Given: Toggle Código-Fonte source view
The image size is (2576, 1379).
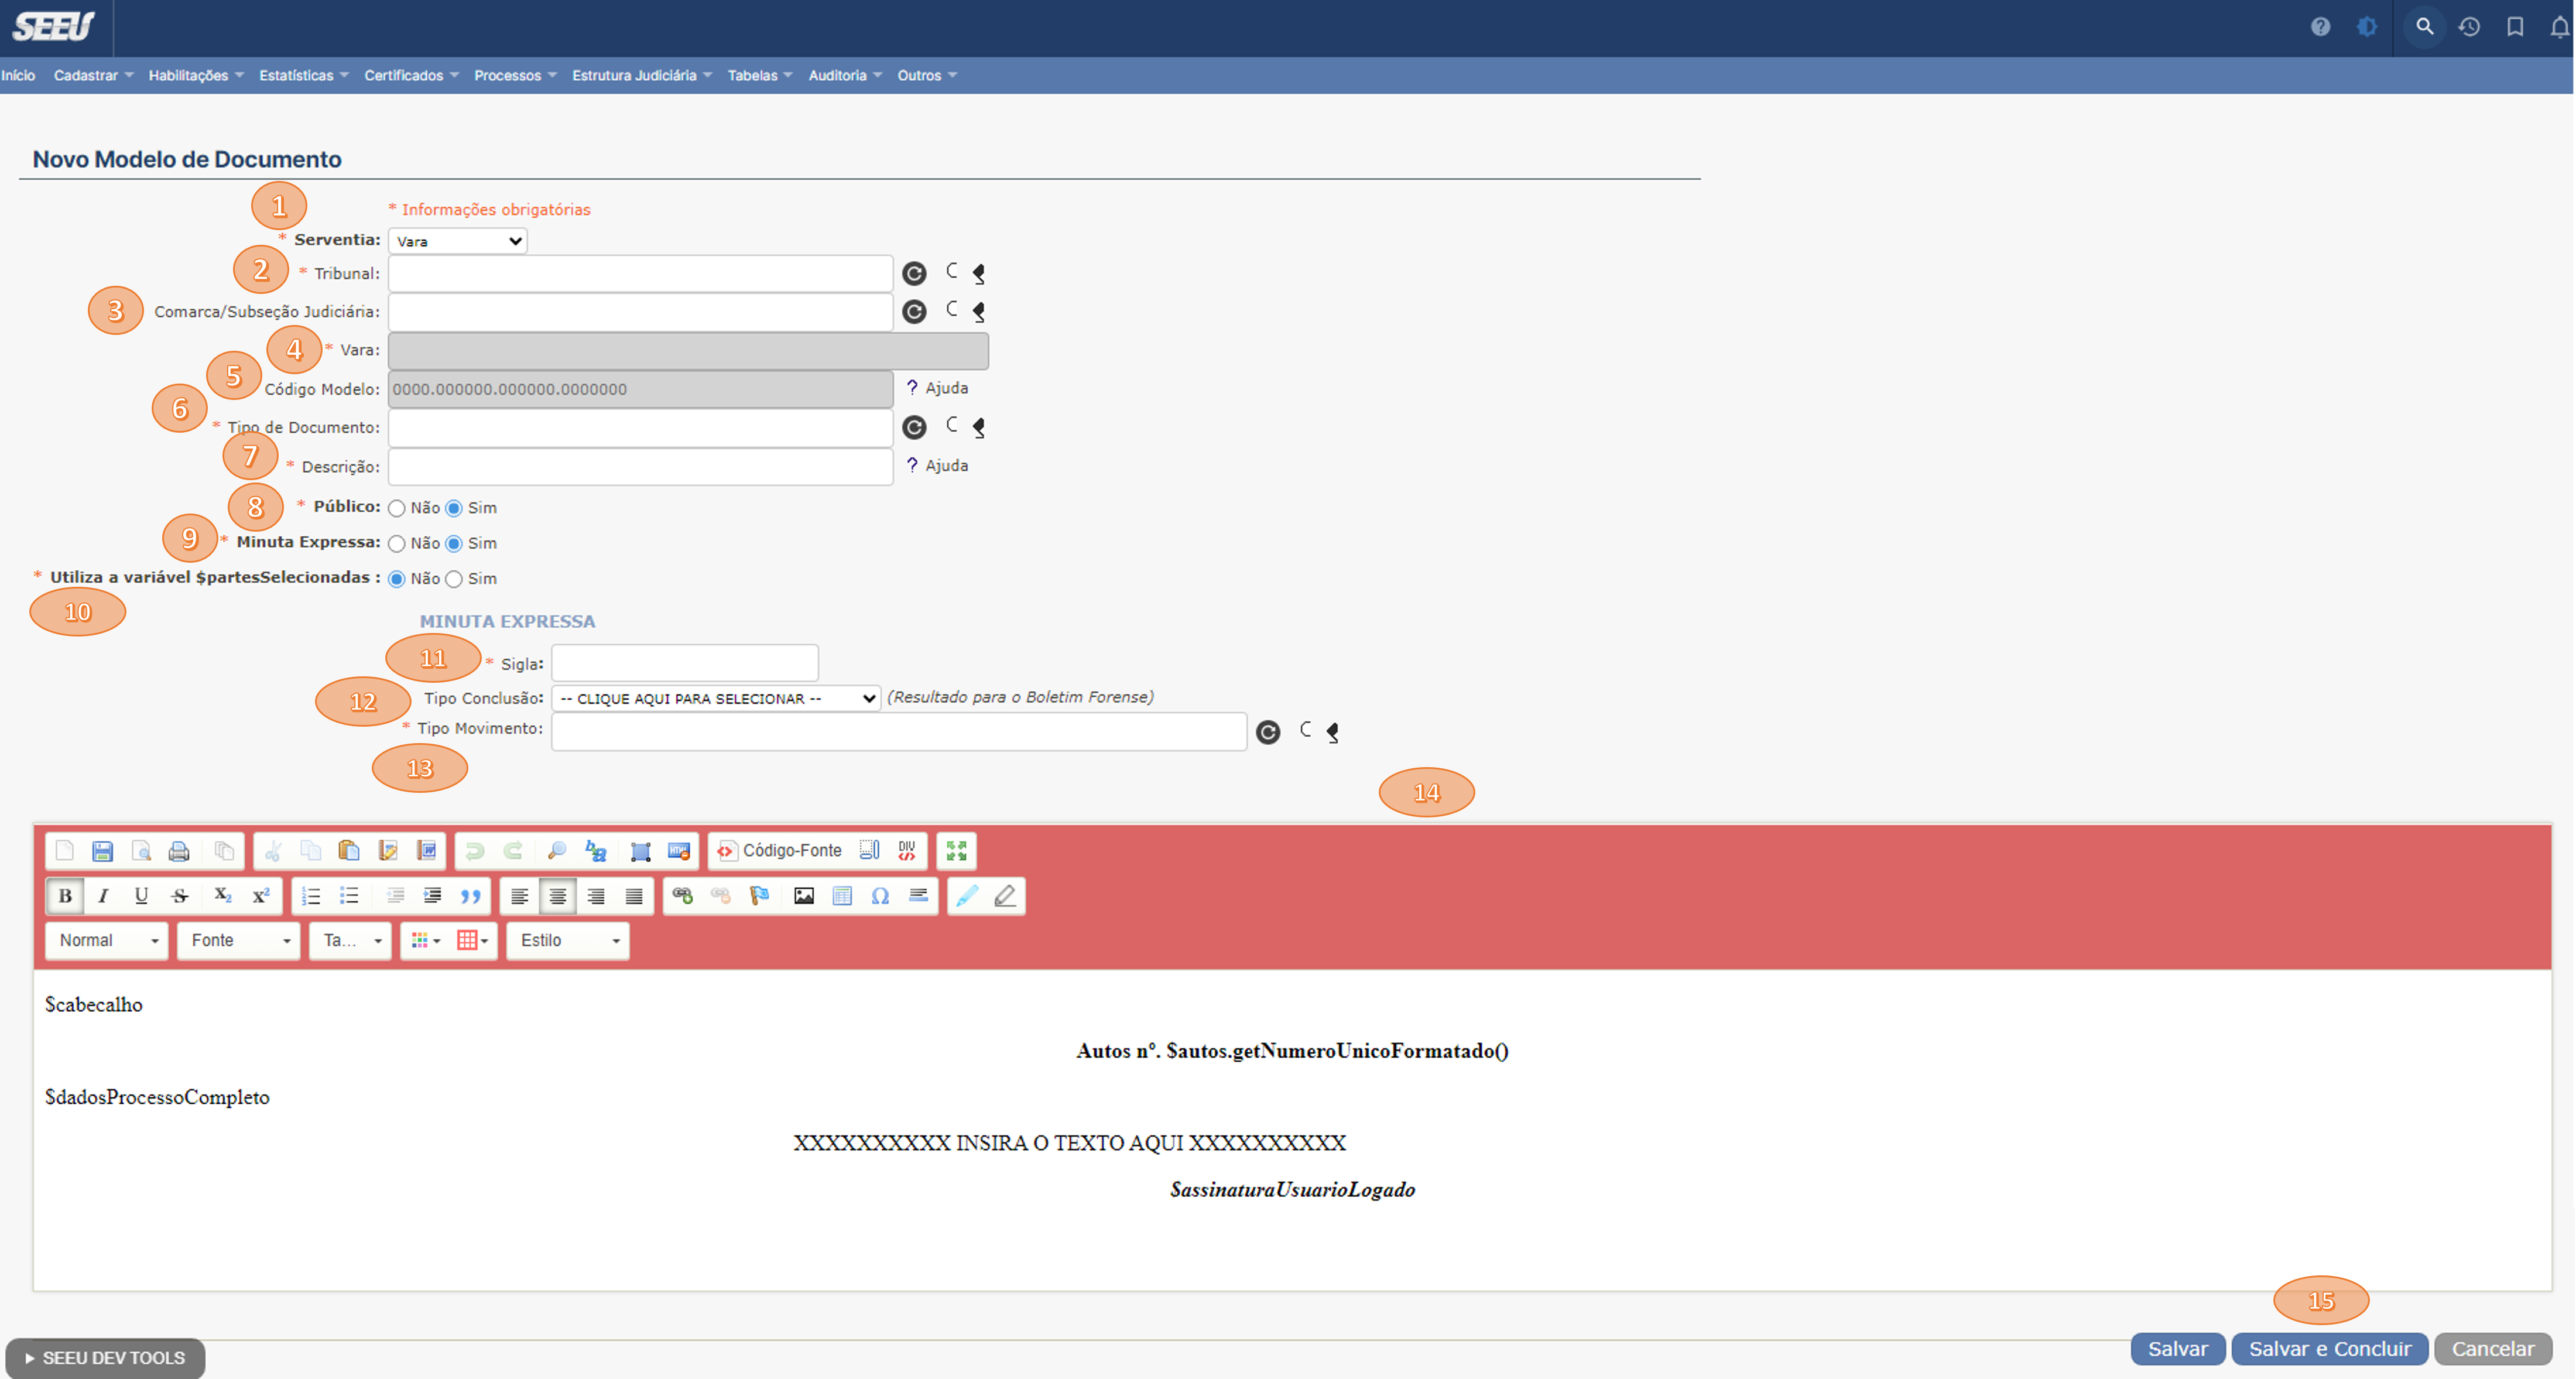Looking at the screenshot, I should click(780, 851).
